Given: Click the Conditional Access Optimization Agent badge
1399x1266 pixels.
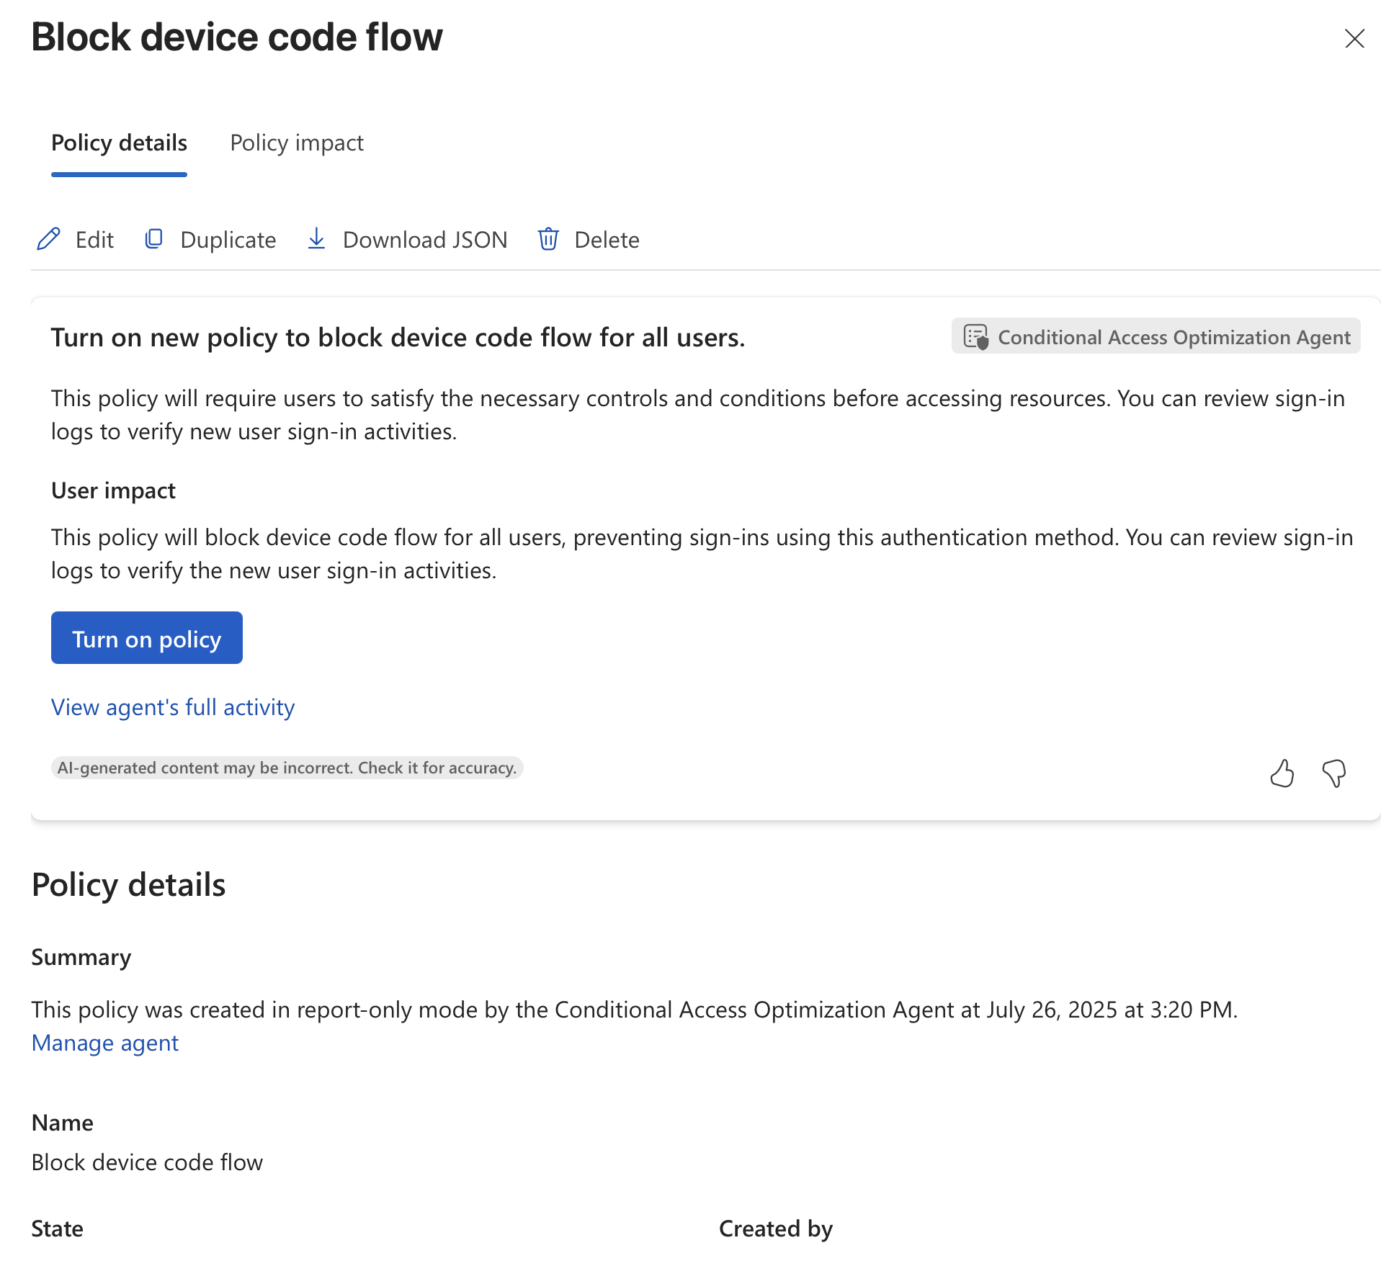Looking at the screenshot, I should click(x=1156, y=336).
